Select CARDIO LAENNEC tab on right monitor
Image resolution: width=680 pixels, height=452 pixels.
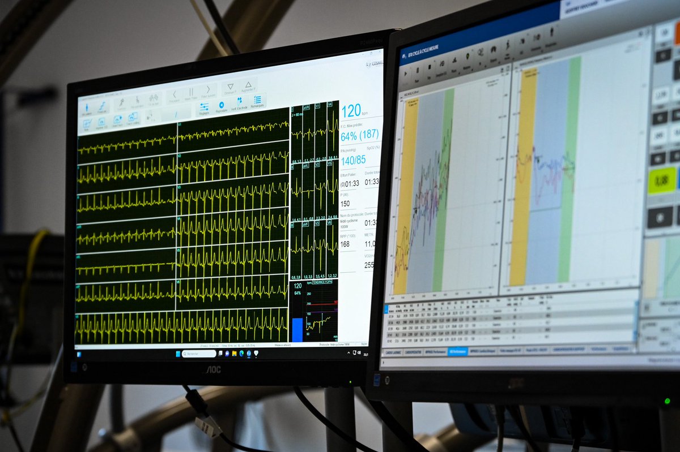393,352
